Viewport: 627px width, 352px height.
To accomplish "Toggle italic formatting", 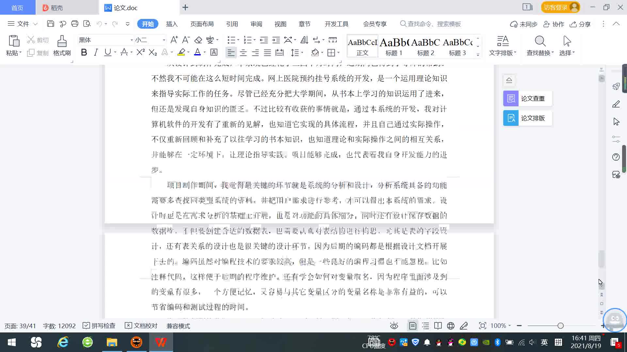I will point(96,52).
